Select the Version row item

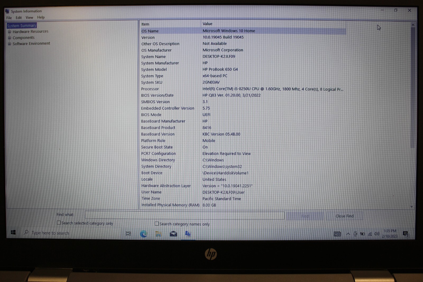pos(243,37)
